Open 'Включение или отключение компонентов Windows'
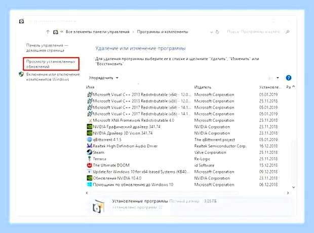 [x=53, y=77]
